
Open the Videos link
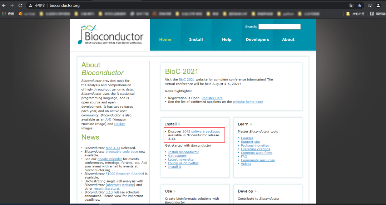246,164
